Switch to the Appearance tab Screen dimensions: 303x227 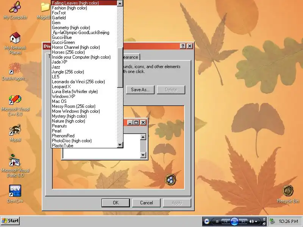(x=131, y=57)
